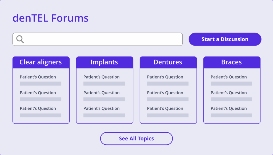The width and height of the screenshot is (273, 155).
Task: Open second Patient's Question under Braces
Action: click(228, 93)
